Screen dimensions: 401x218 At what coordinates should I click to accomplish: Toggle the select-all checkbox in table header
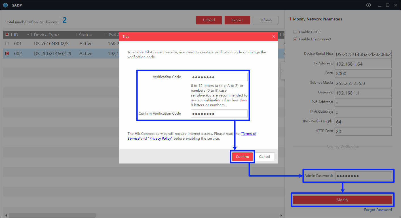(x=7, y=35)
